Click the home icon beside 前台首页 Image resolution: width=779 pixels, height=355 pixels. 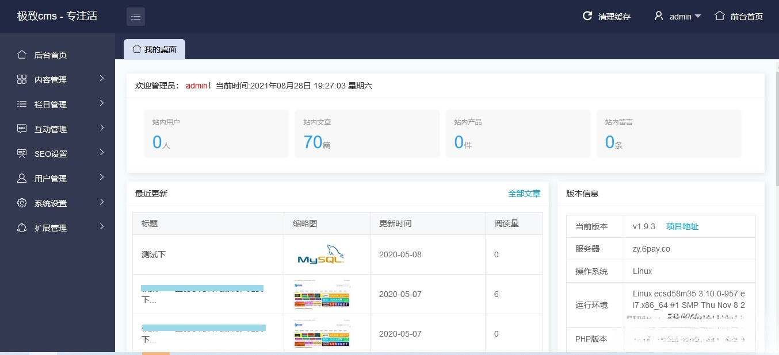click(719, 16)
